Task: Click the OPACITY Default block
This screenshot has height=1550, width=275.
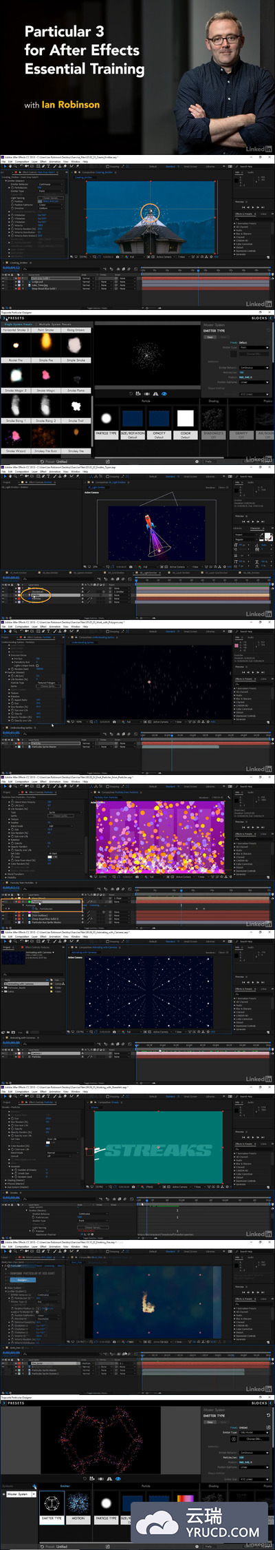Action: [x=159, y=422]
